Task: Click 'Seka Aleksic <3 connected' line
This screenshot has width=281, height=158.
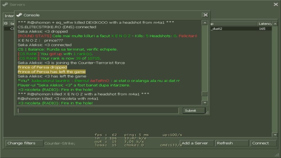Action: coord(45,45)
